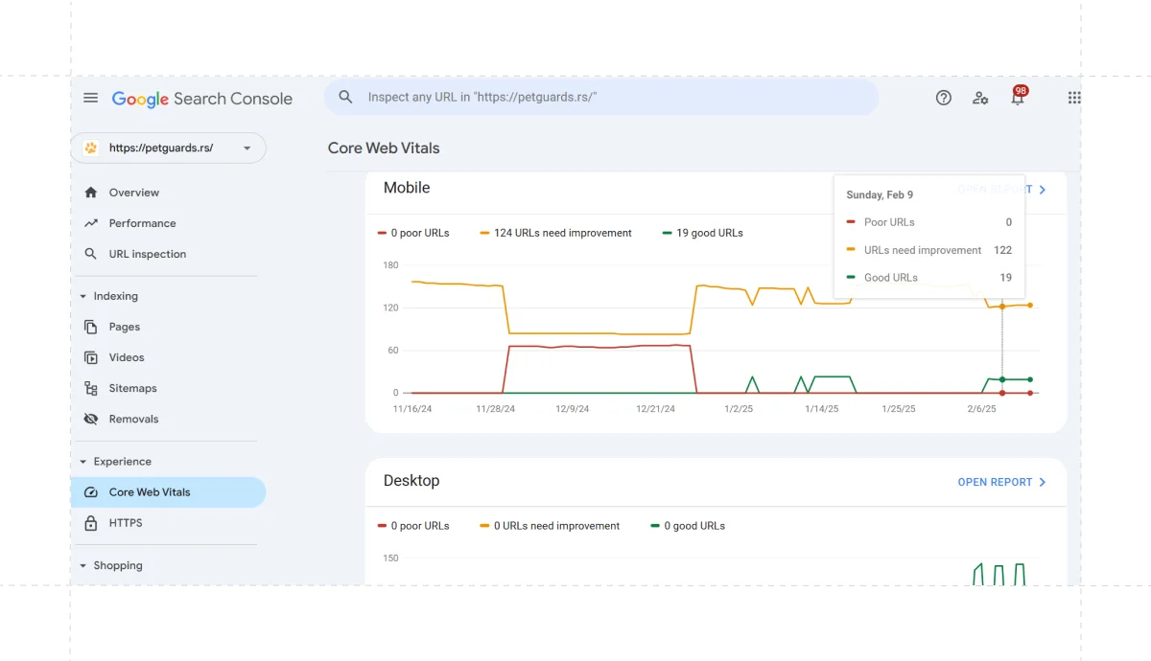
Task: Click the 1/14/25 date on Mobile chart
Action: [821, 409]
